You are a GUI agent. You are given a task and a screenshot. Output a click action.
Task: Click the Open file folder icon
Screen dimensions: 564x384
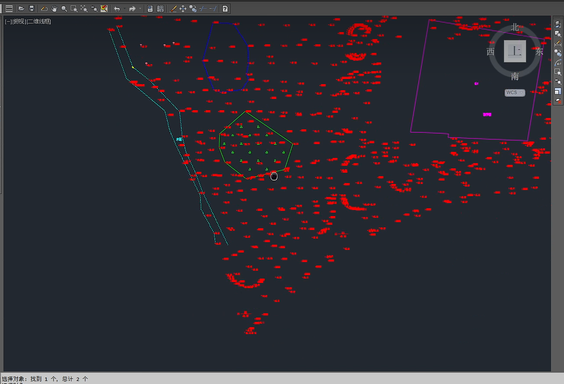pyautogui.click(x=21, y=9)
